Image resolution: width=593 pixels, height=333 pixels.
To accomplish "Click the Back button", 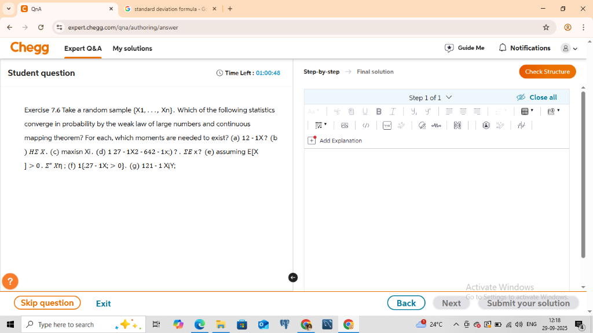I will point(406,303).
